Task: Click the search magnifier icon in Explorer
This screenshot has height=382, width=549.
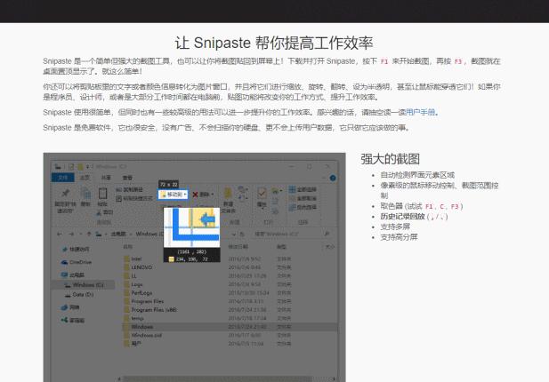Action: click(x=327, y=234)
